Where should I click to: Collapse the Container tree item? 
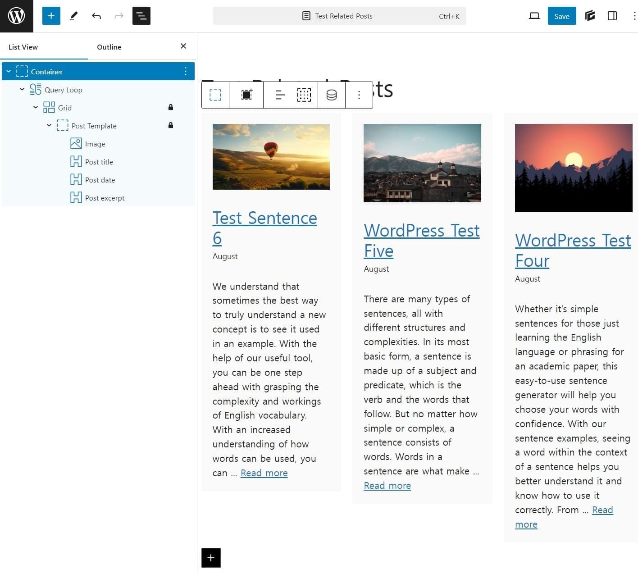tap(9, 72)
